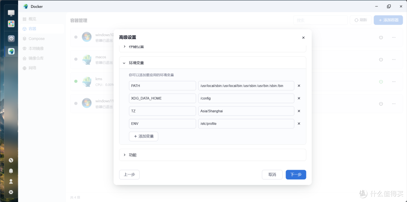The width and height of the screenshot is (407, 202).
Task: Proceed with the 下一步 button
Action: (x=296, y=175)
